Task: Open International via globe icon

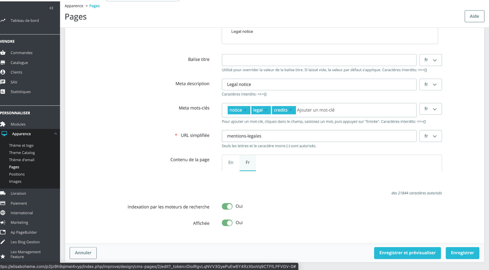Action: tap(3, 213)
